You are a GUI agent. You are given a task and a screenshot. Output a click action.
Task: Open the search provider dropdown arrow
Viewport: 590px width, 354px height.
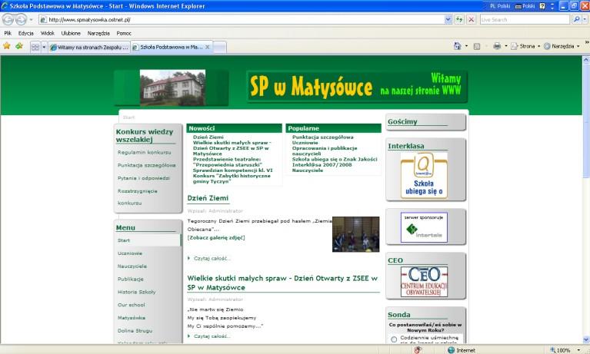click(x=585, y=19)
